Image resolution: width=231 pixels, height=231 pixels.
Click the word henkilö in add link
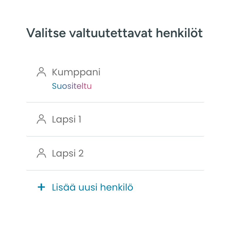pyautogui.click(x=117, y=187)
